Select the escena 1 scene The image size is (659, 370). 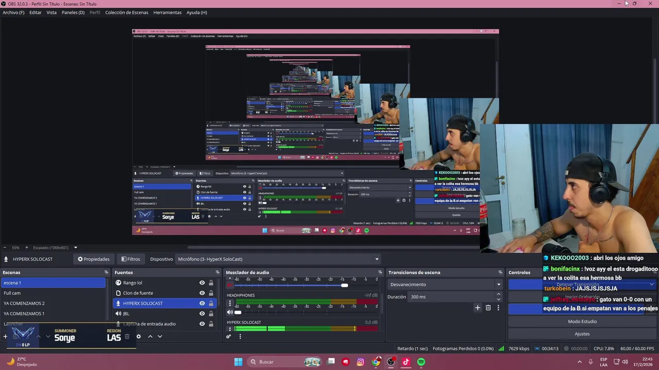(x=54, y=283)
